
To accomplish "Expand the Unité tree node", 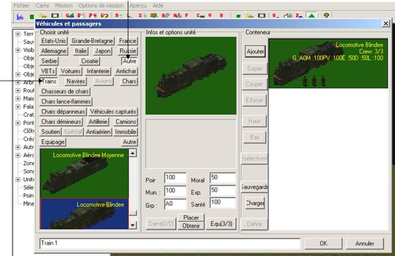I will [18, 179].
